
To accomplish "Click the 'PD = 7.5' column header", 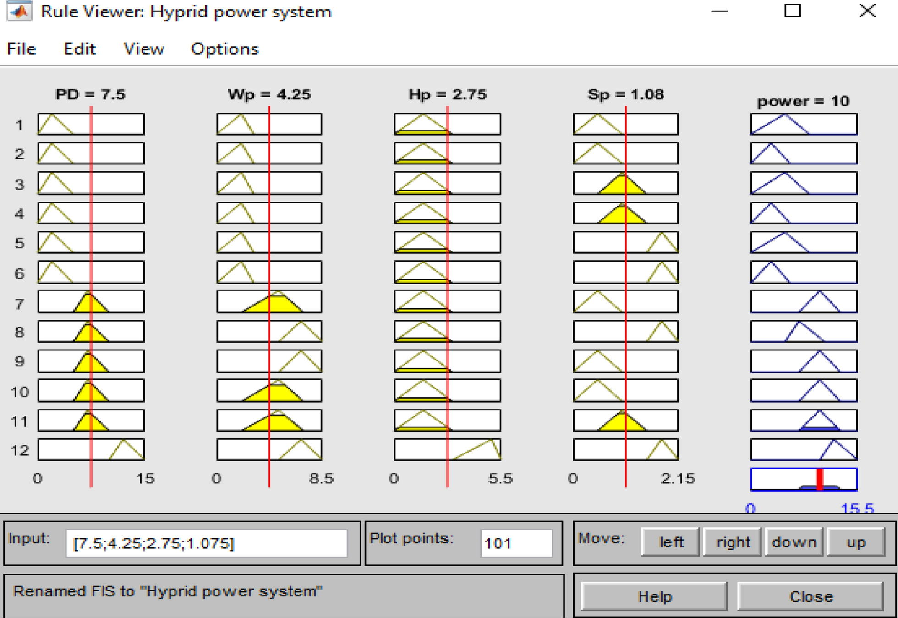I will (90, 94).
